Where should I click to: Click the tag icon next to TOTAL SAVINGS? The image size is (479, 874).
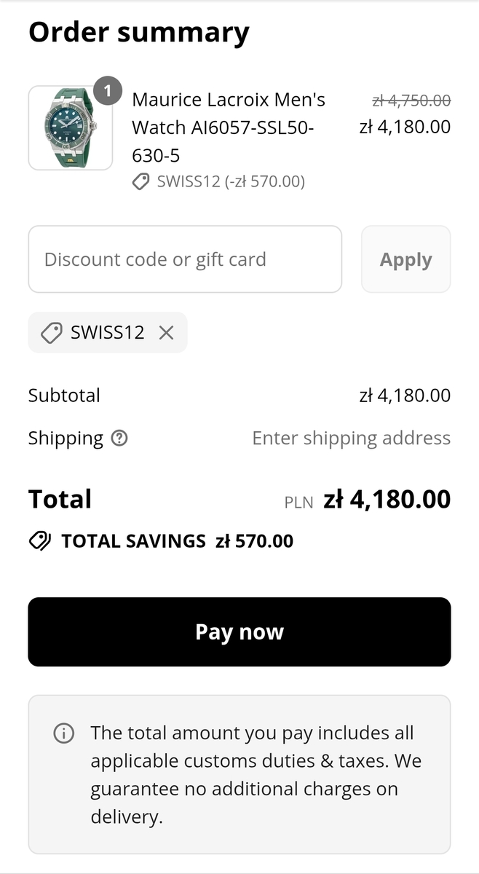tap(39, 541)
